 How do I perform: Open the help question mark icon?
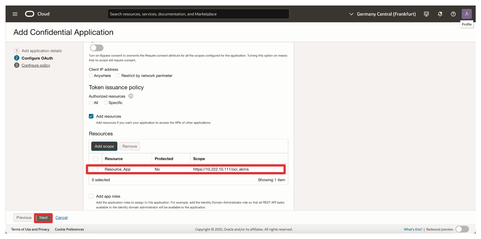tap(453, 14)
